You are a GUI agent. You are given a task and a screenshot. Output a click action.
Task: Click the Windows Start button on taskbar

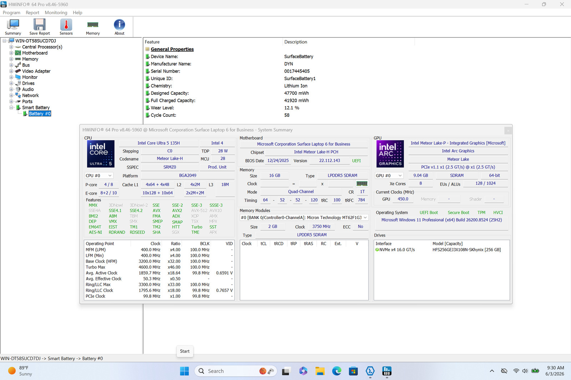pyautogui.click(x=185, y=371)
